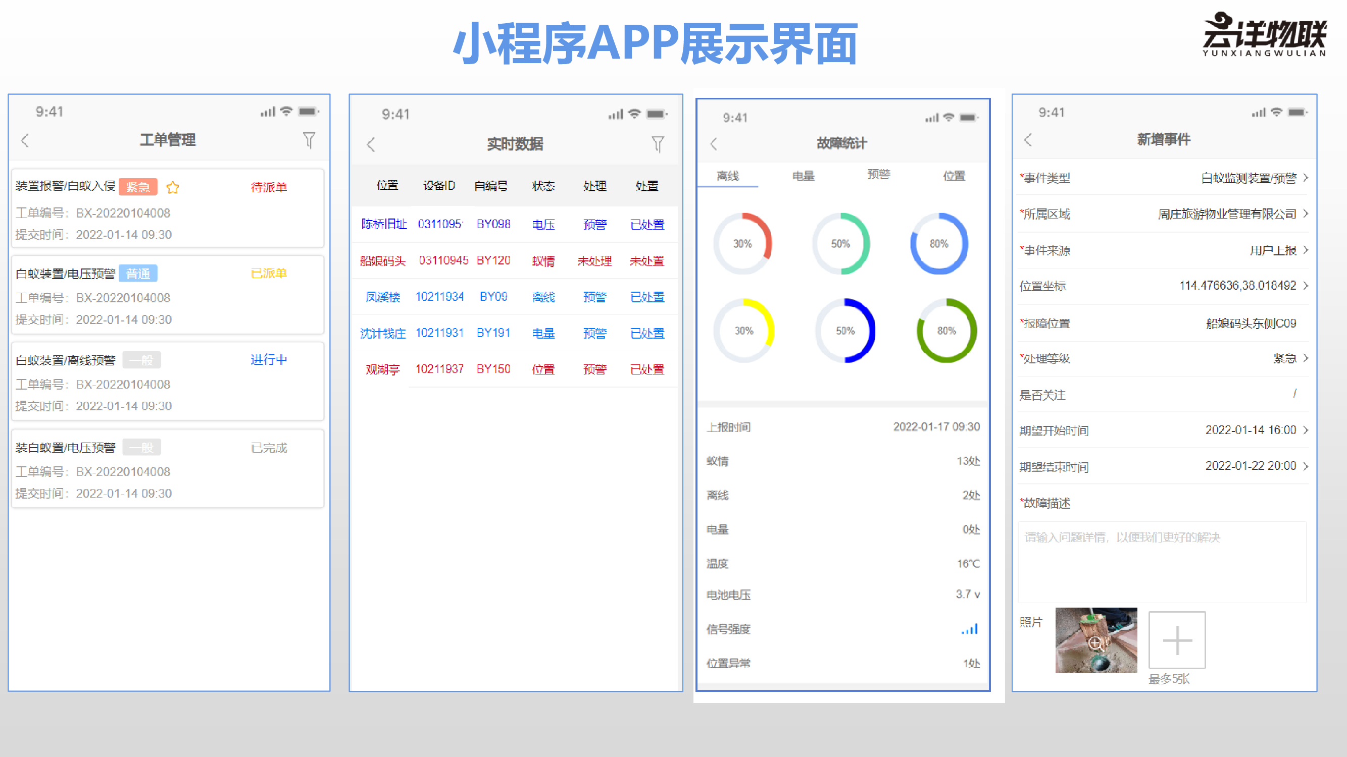Click the 待派单 status on first work order
Image resolution: width=1347 pixels, height=757 pixels.
pos(269,187)
